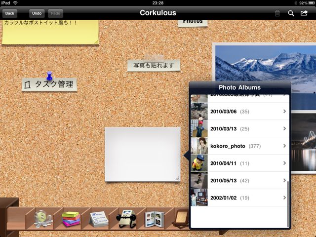The width and height of the screenshot is (316, 237).
Task: Tap the Undo button
Action: click(37, 13)
